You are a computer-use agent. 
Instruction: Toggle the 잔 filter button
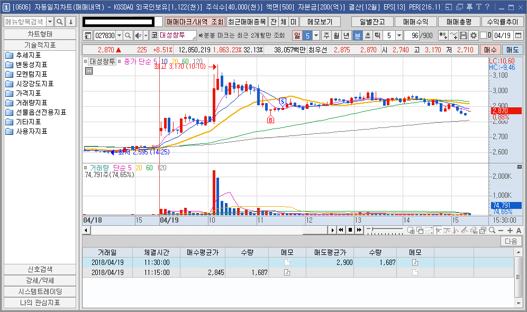274,22
